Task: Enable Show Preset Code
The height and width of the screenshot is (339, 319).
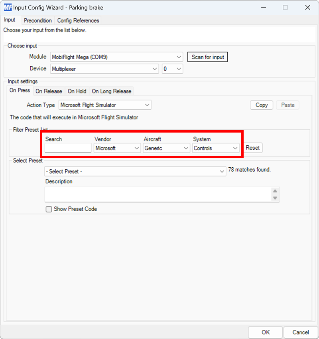Action: pos(48,209)
